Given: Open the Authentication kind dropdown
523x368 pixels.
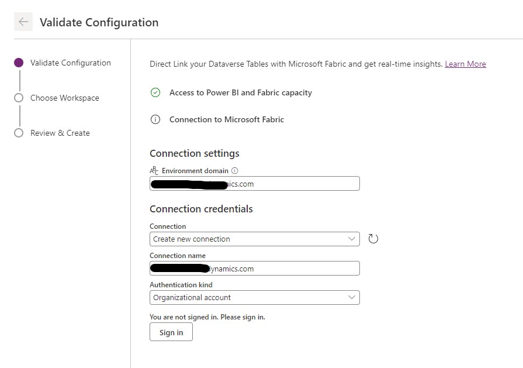Looking at the screenshot, I should point(255,298).
